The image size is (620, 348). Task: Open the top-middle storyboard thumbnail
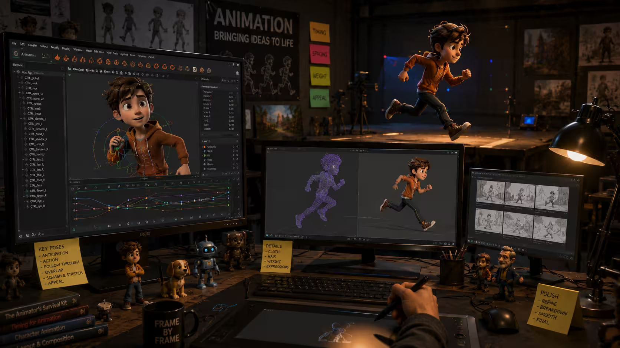(x=520, y=195)
